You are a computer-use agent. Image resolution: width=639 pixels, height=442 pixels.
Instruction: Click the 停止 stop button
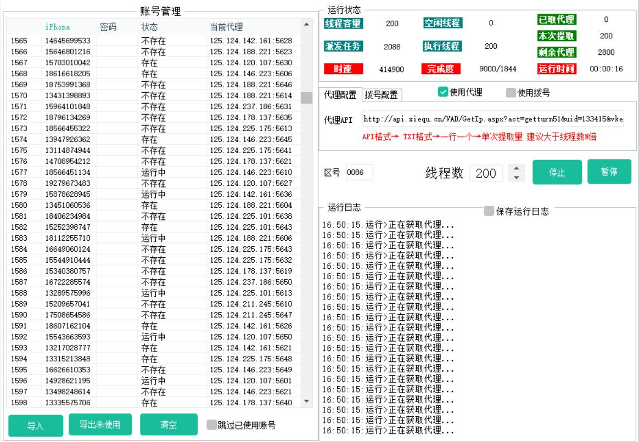point(557,172)
